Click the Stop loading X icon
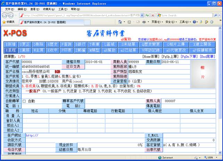Screen dimensions: 223x161 153,15
